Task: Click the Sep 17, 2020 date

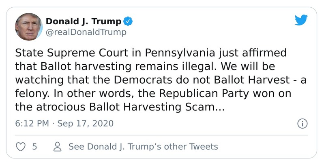Action: (x=86, y=123)
